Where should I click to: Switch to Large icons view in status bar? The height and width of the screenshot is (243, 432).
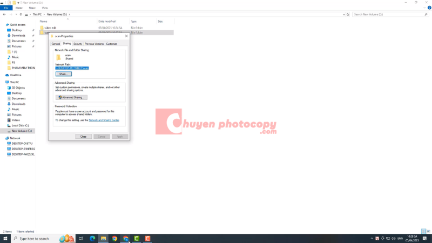click(x=428, y=231)
